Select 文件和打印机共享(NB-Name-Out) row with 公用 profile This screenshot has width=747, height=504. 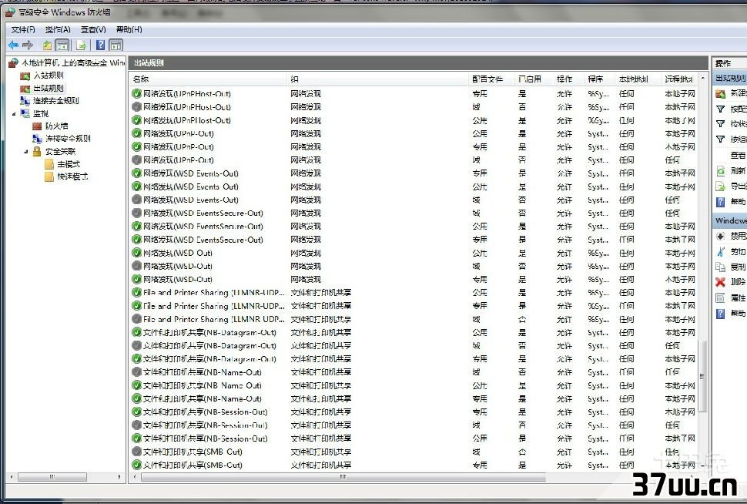[414, 385]
